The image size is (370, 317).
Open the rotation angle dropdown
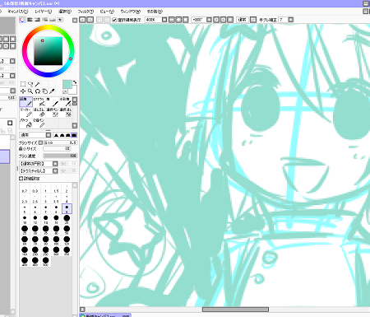(209, 20)
